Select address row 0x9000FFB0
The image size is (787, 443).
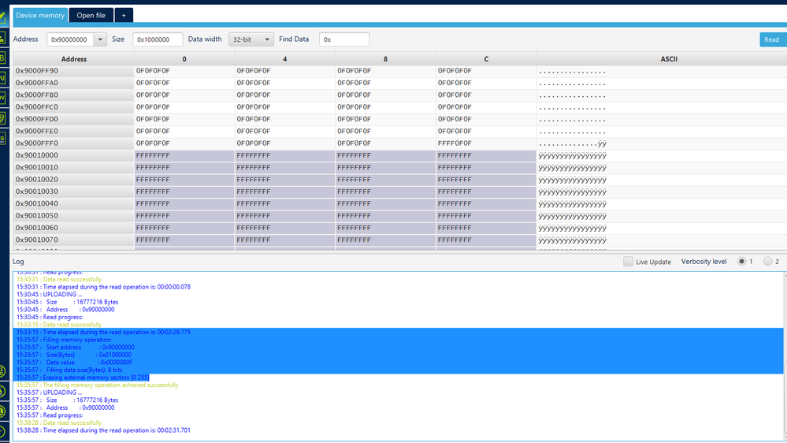73,95
